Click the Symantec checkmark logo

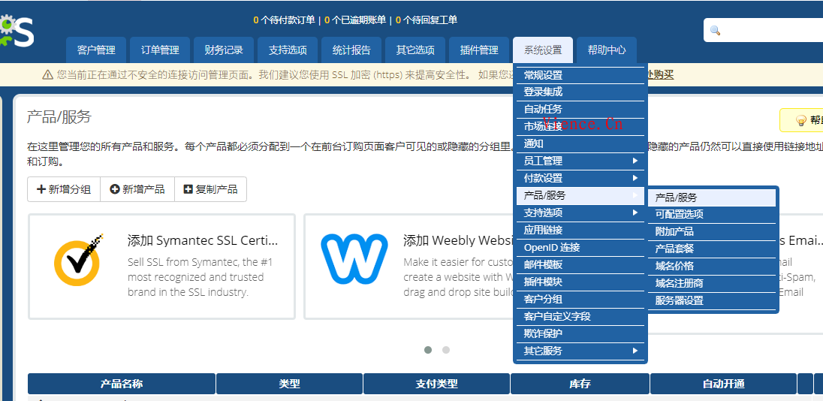(78, 260)
